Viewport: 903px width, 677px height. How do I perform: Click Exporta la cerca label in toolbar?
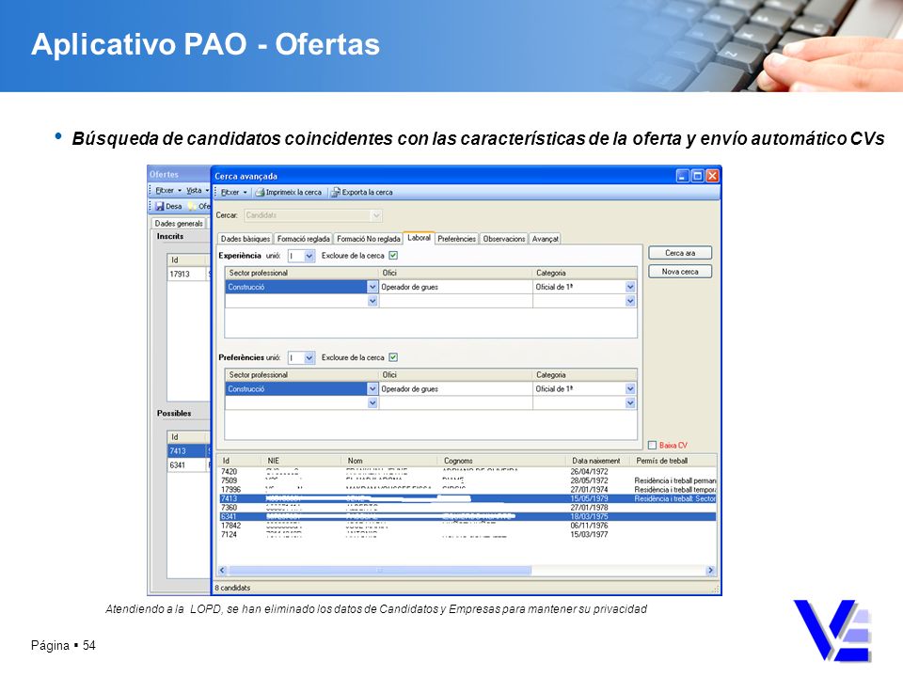(x=368, y=192)
